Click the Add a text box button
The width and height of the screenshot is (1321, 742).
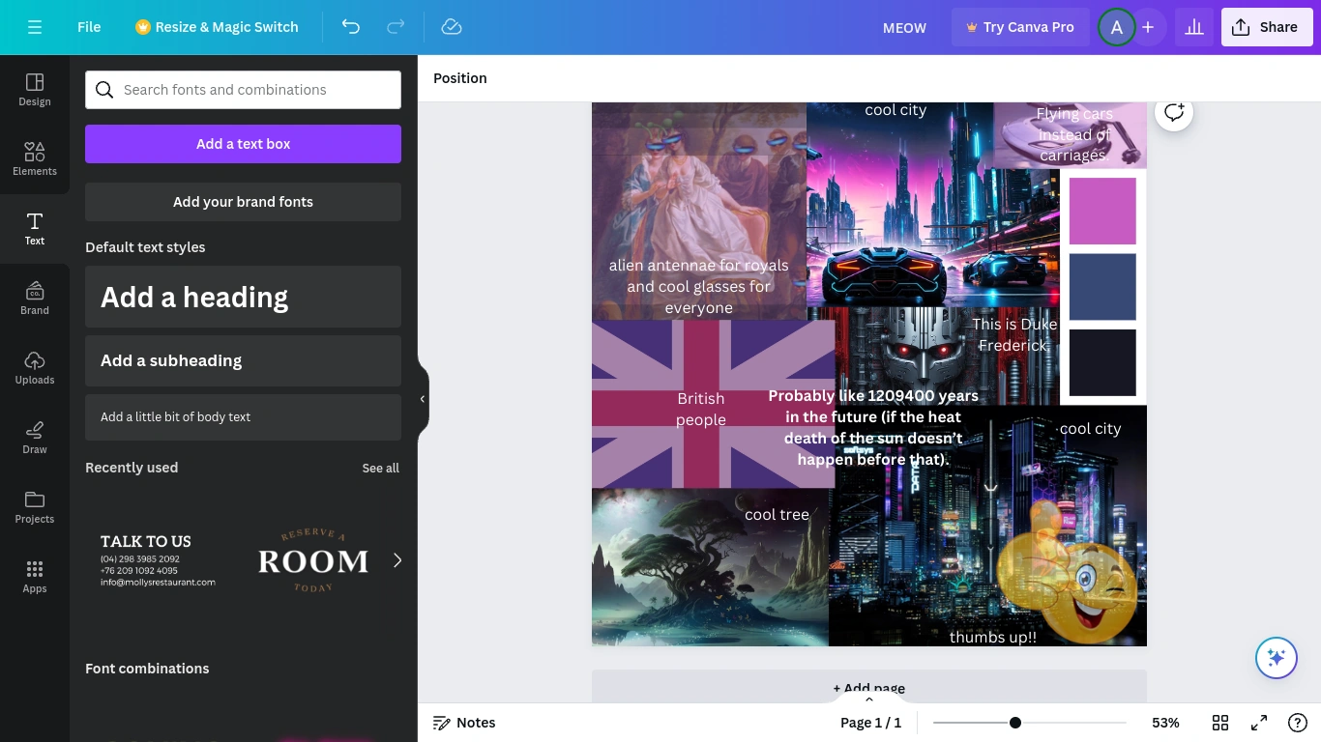243,143
